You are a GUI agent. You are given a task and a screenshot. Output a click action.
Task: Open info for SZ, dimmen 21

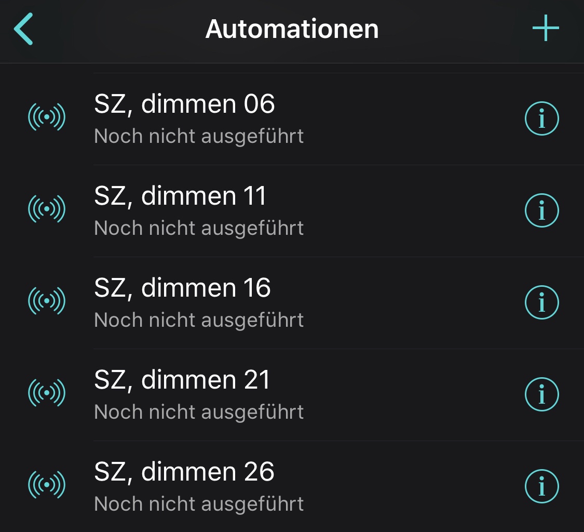(541, 394)
